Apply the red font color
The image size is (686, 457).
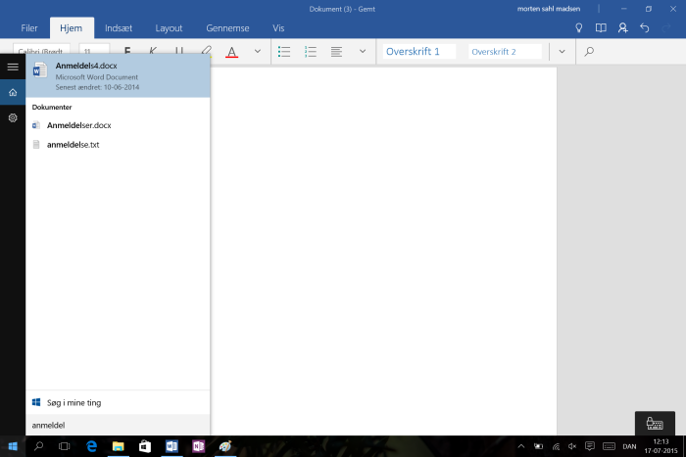tap(231, 52)
